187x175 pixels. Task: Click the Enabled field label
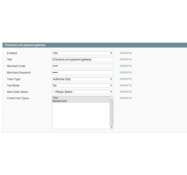coord(12,53)
